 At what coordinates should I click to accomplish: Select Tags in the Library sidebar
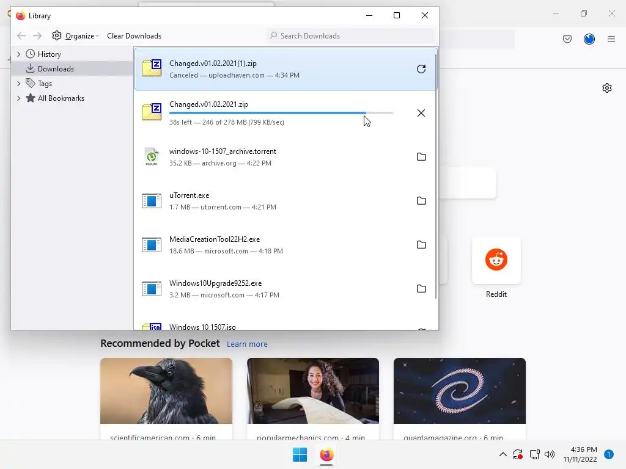click(x=45, y=83)
